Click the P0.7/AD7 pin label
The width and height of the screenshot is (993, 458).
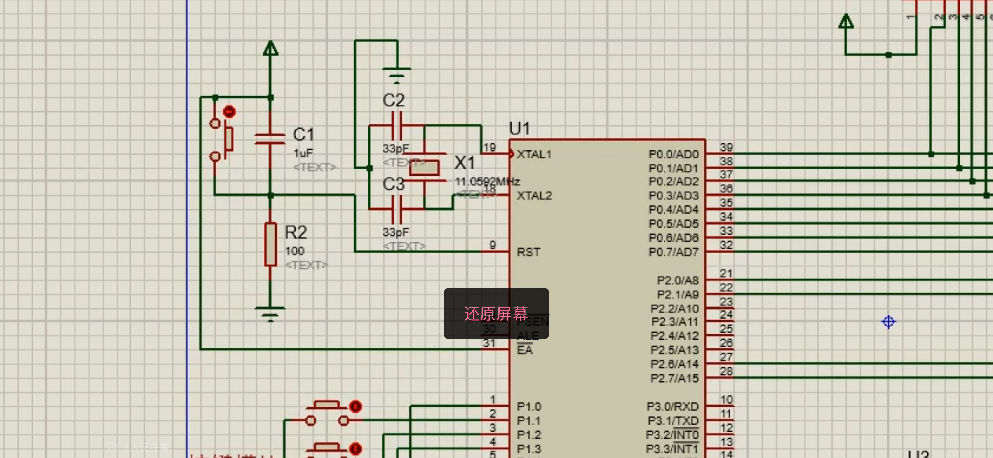point(673,252)
